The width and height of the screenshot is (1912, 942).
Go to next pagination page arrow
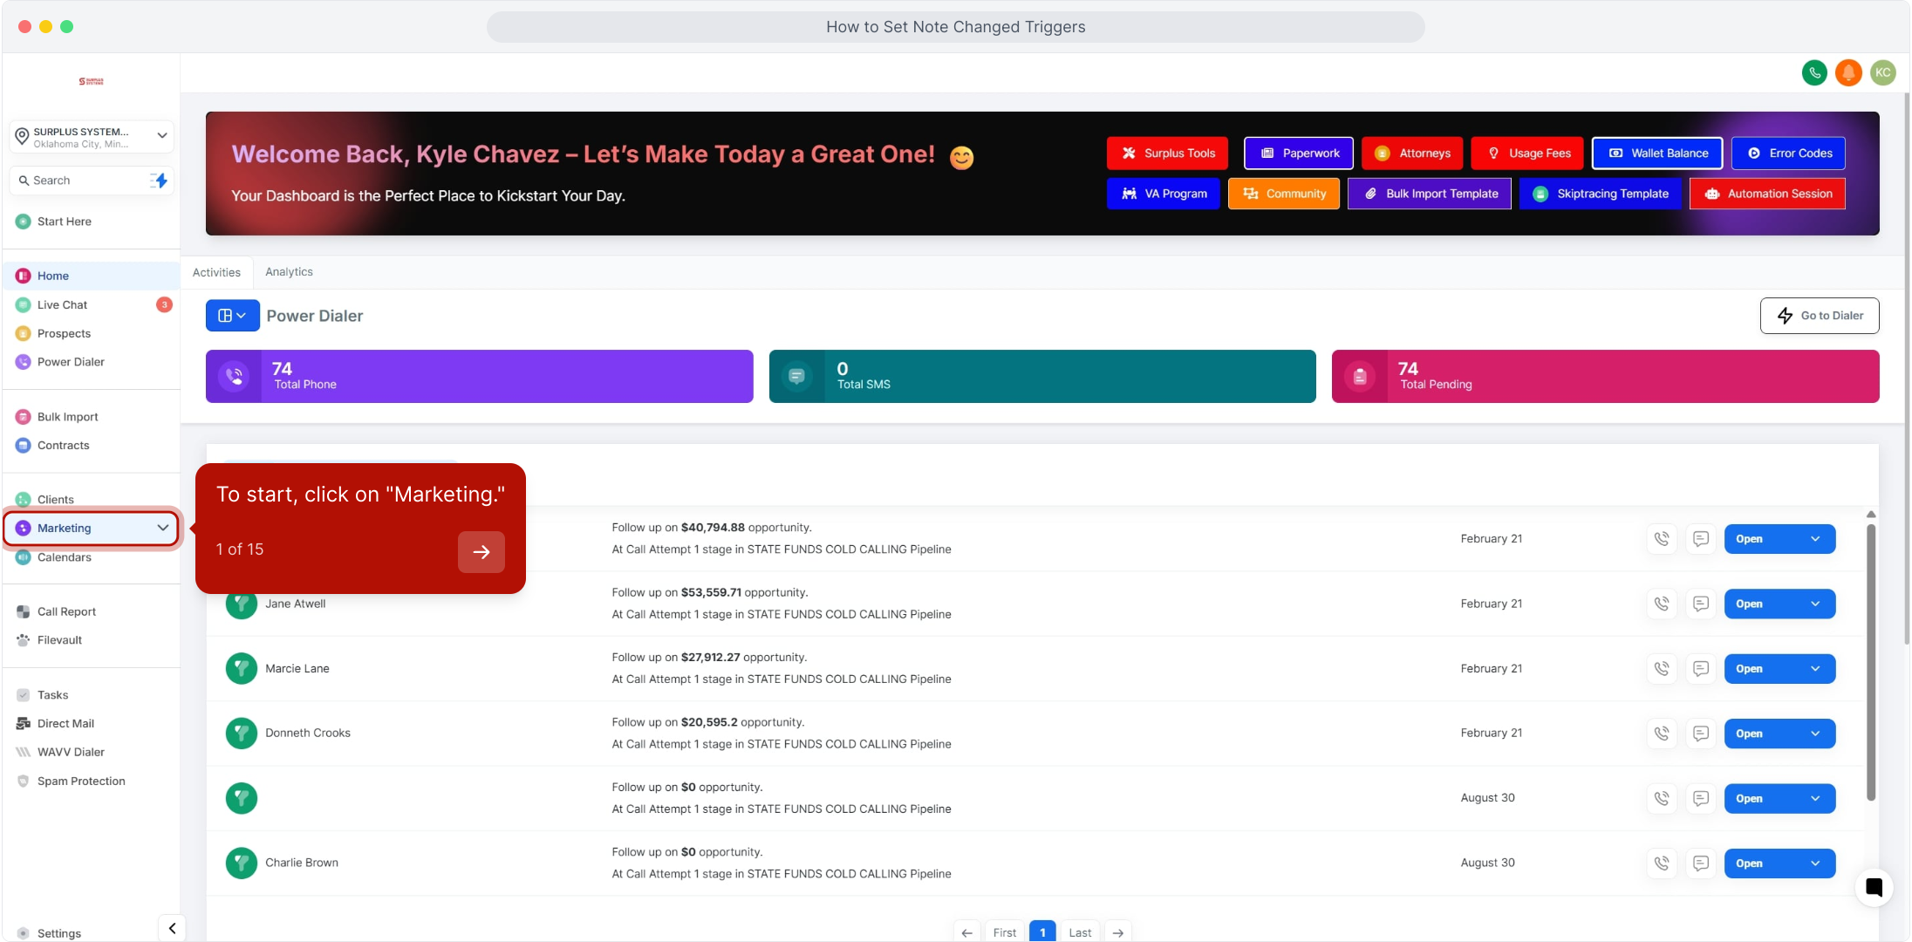(1117, 932)
